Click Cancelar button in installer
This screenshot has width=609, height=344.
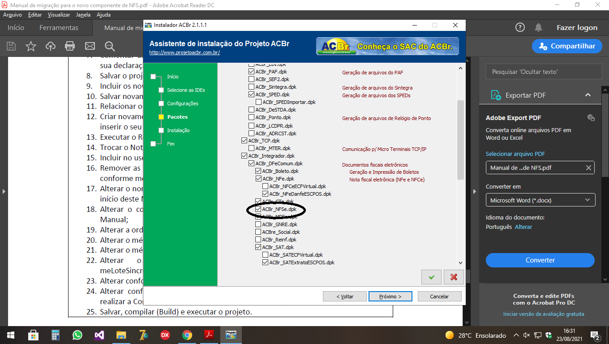[x=439, y=297]
